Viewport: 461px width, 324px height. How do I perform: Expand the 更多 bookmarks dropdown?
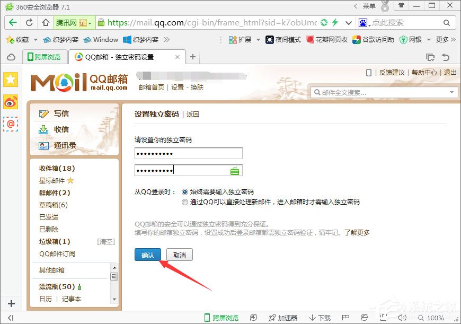point(444,39)
